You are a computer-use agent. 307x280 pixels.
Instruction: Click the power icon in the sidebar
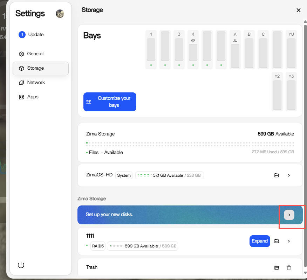[21, 265]
